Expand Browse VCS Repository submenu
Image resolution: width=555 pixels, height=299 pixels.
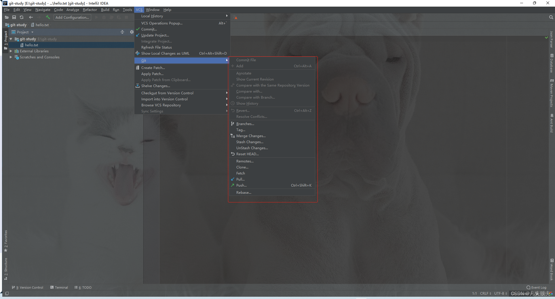click(182, 105)
